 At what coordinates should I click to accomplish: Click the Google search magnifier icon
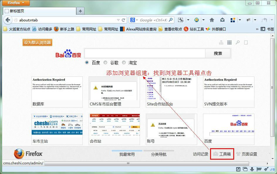(x=171, y=20)
